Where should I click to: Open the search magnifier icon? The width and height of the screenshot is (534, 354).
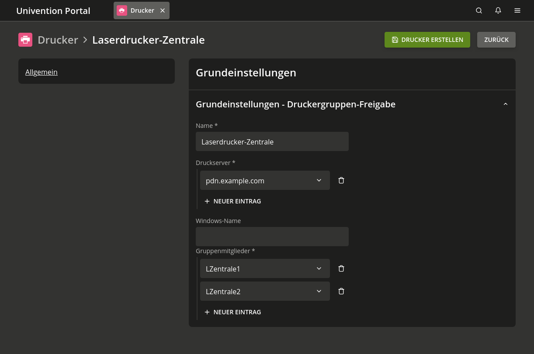tap(479, 10)
